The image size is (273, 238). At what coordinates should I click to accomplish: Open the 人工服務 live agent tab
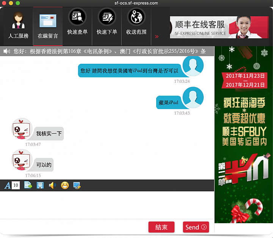18,26
